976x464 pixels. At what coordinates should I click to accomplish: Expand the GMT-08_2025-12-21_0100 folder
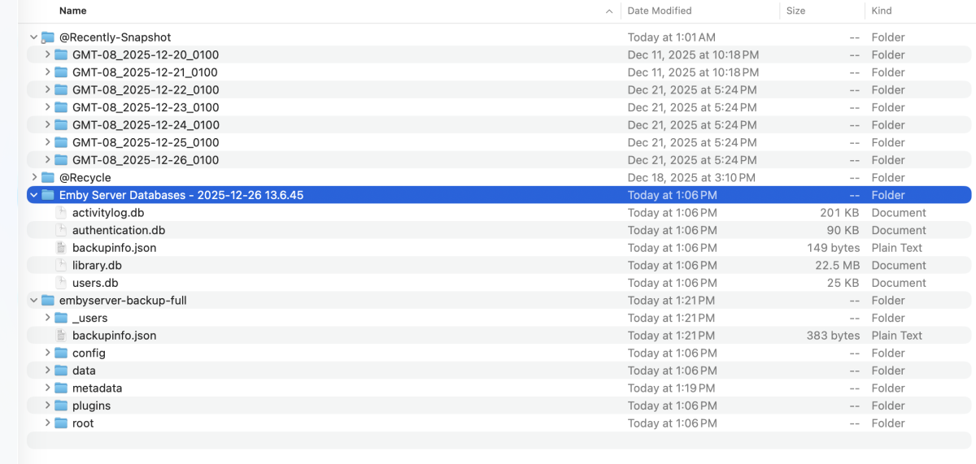click(48, 72)
